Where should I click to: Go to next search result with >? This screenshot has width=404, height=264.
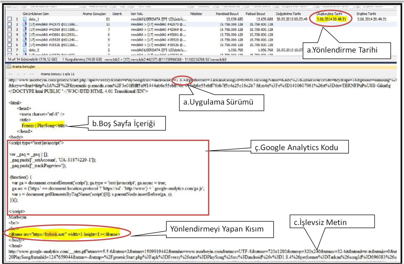click(24, 74)
